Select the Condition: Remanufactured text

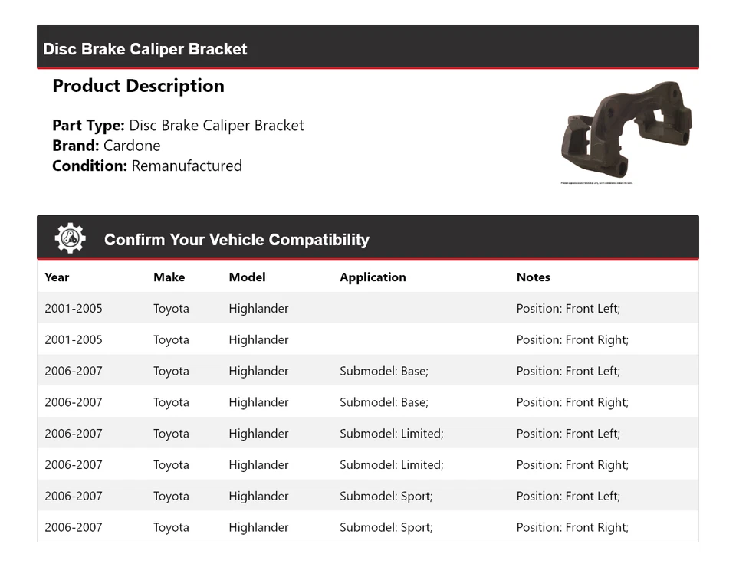tap(147, 166)
